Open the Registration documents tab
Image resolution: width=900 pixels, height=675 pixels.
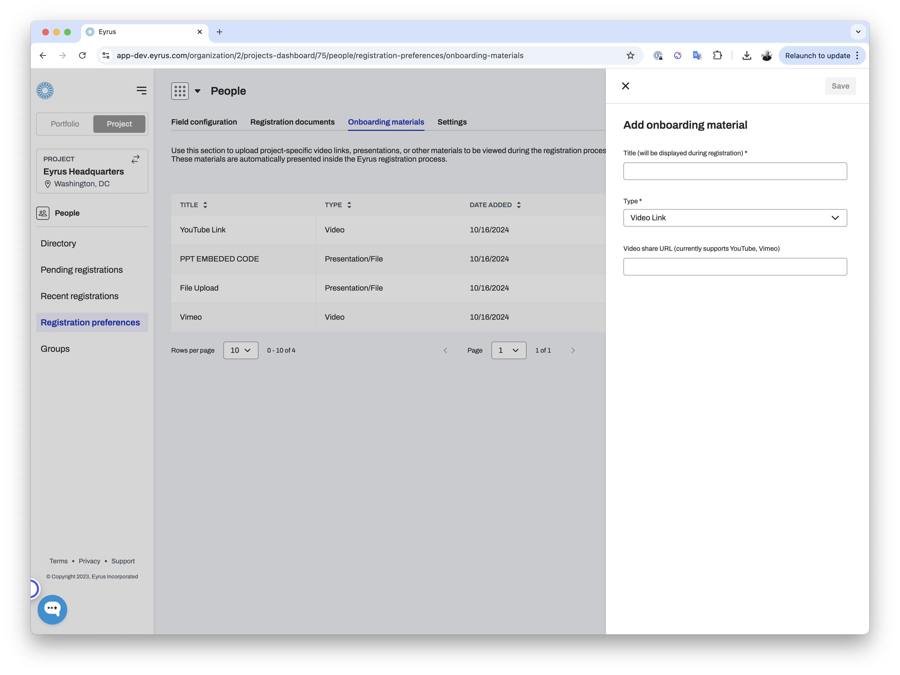tap(292, 122)
